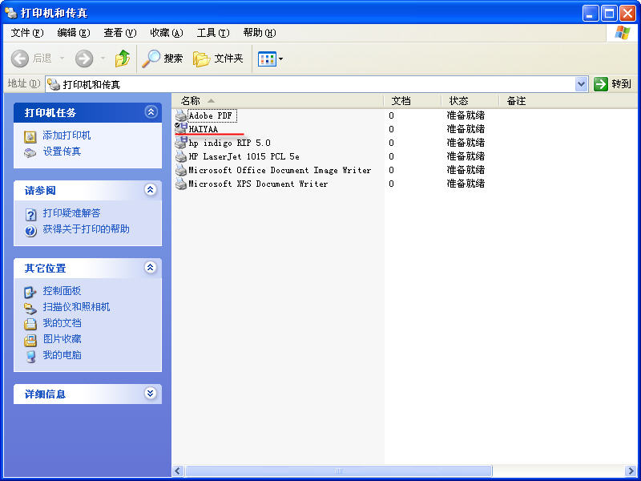Screen dimensions: 641x481
Task: Click the My Documents (我的文档) icon
Action: click(30, 324)
